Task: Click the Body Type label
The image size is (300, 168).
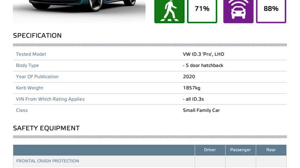Action: (27, 65)
